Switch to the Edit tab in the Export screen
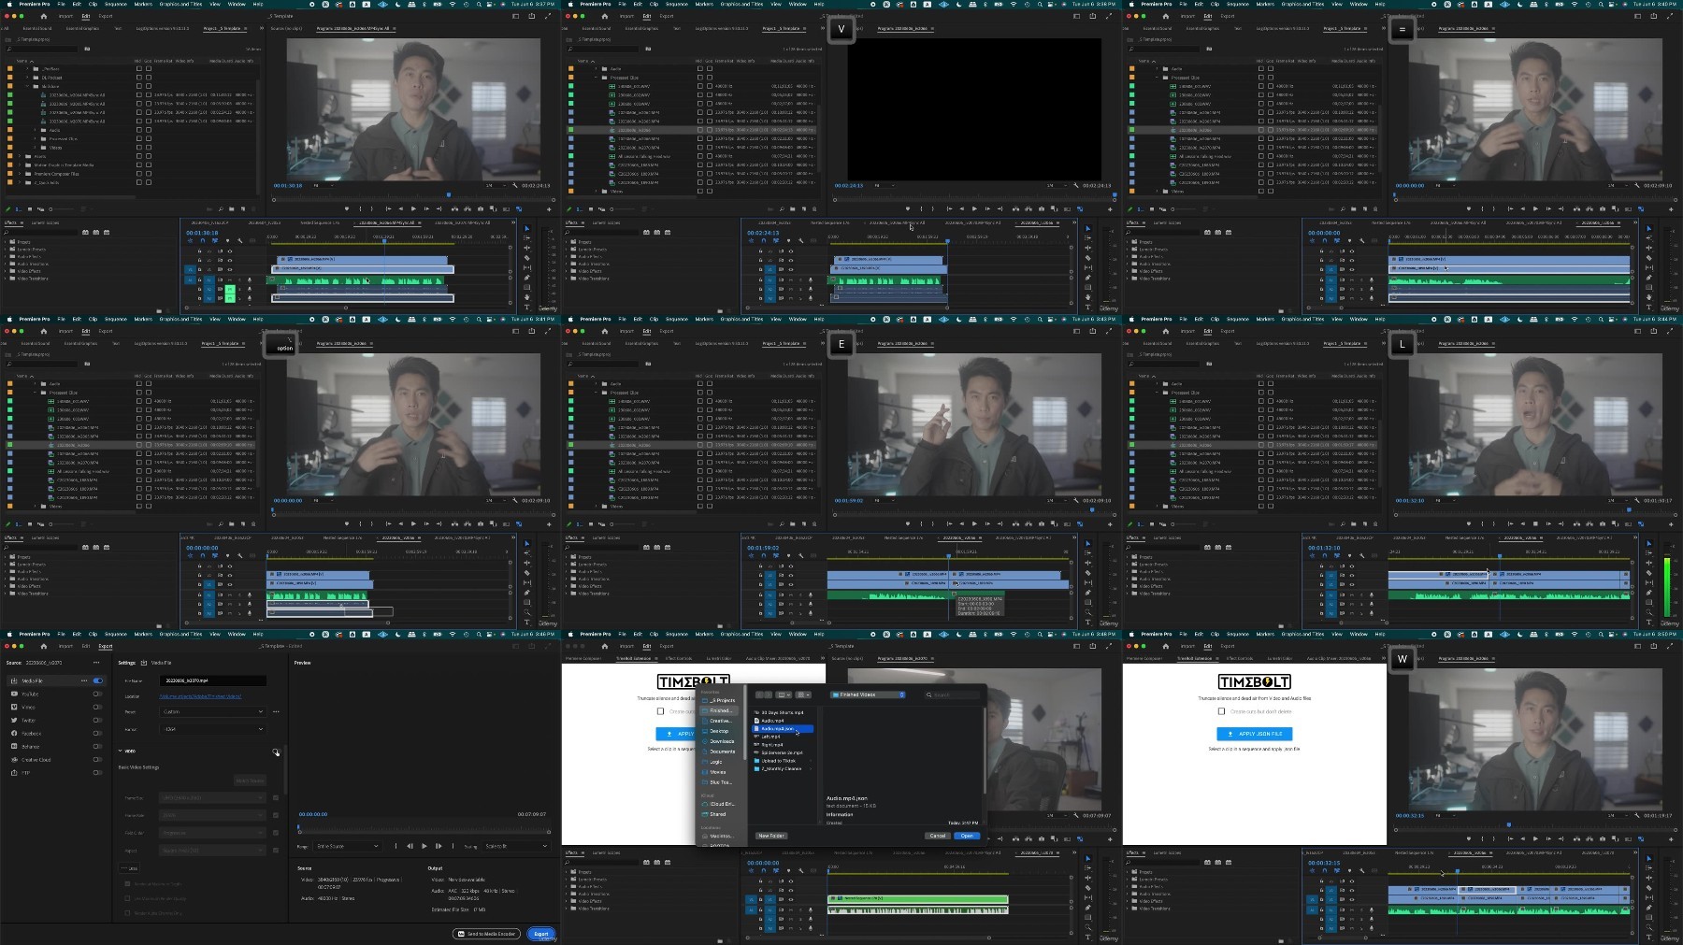This screenshot has height=945, width=1683. [x=86, y=646]
